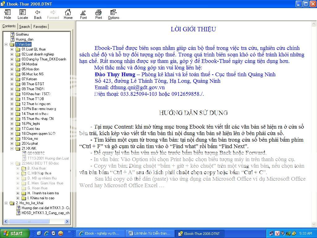Click the Font toolbar icon
317x238 pixels.
pos(83,14)
